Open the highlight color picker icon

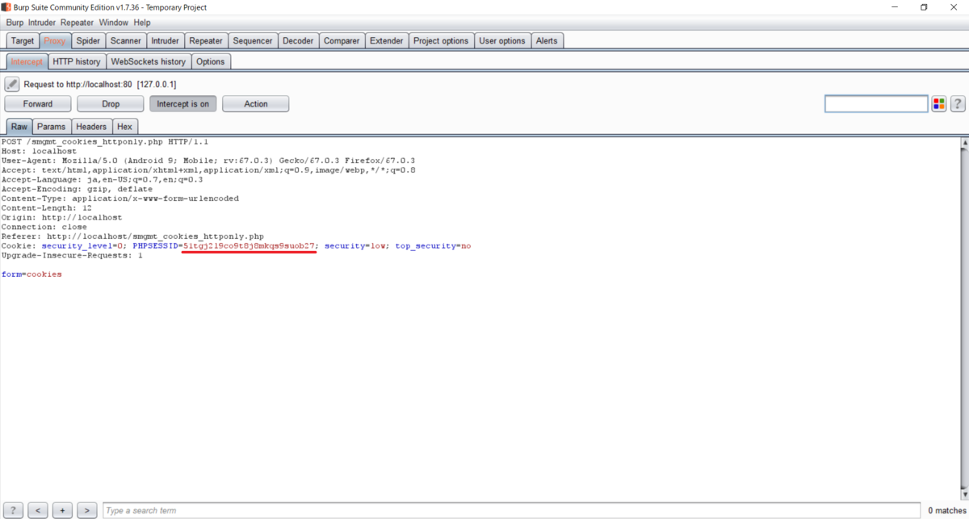[x=939, y=103]
